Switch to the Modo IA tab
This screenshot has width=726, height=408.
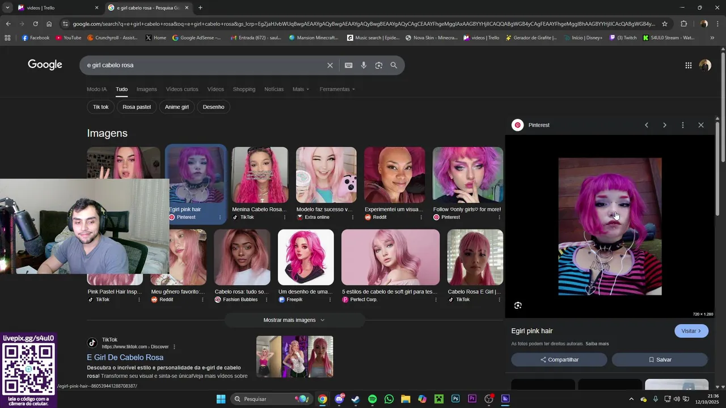click(96, 89)
